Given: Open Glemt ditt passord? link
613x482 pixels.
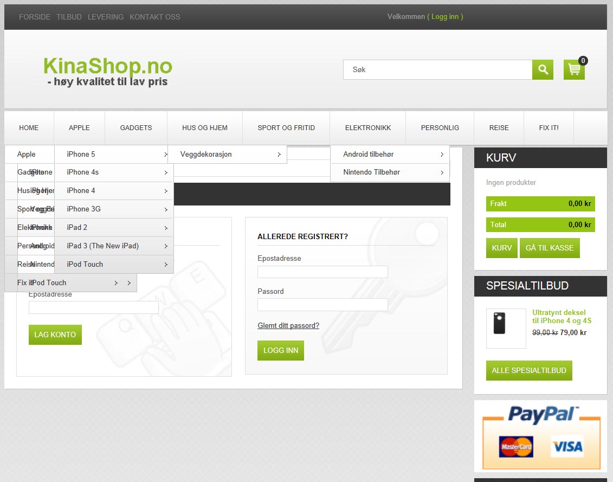Looking at the screenshot, I should tap(288, 325).
